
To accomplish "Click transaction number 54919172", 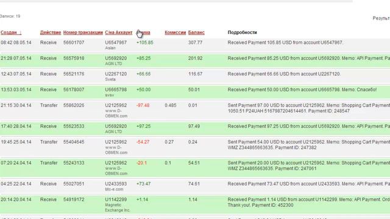I will [x=74, y=200].
